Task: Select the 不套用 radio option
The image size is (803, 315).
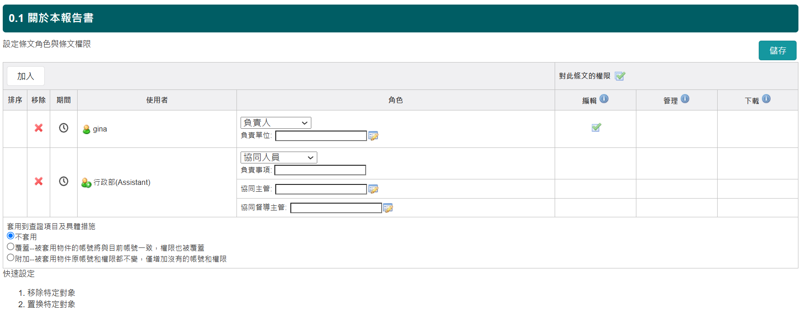Action: point(10,236)
